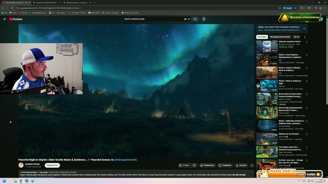Clear the YouTube search query with the X
The width and height of the screenshot is (328, 184).
coord(189,19)
